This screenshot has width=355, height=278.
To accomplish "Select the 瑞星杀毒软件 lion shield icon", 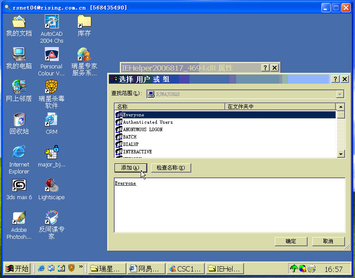I will point(52,87).
